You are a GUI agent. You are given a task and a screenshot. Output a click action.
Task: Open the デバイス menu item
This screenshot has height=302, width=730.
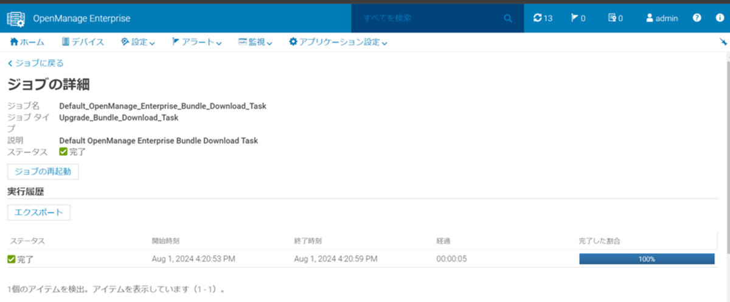pyautogui.click(x=83, y=42)
